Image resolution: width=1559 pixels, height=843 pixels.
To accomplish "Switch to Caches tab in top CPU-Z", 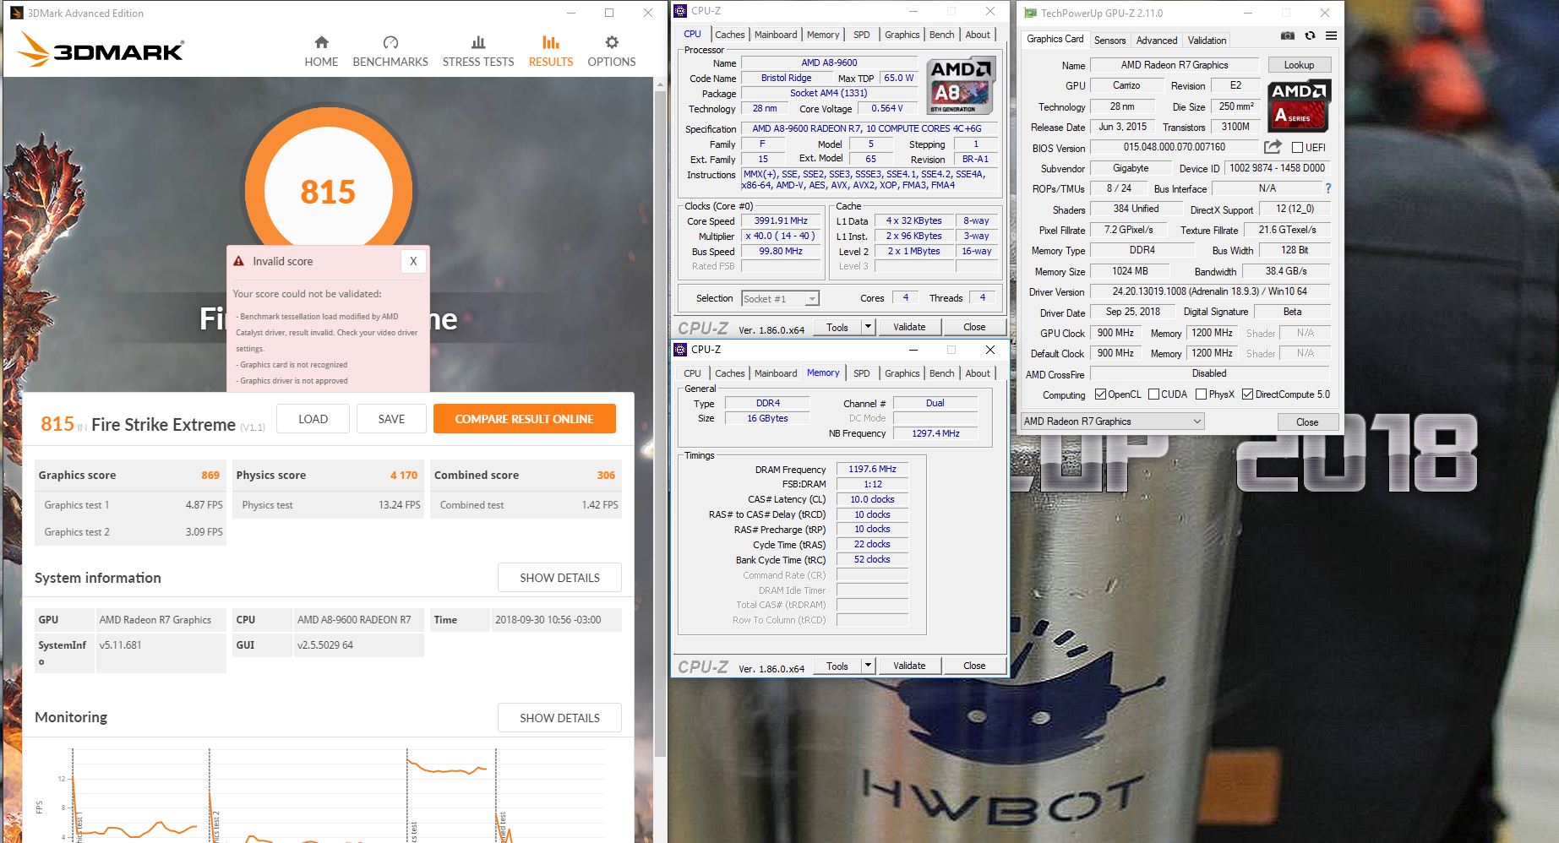I will 729,35.
